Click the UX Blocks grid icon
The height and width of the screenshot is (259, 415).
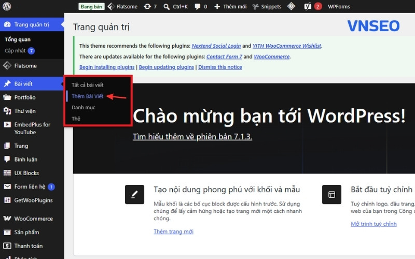pyautogui.click(x=7, y=173)
